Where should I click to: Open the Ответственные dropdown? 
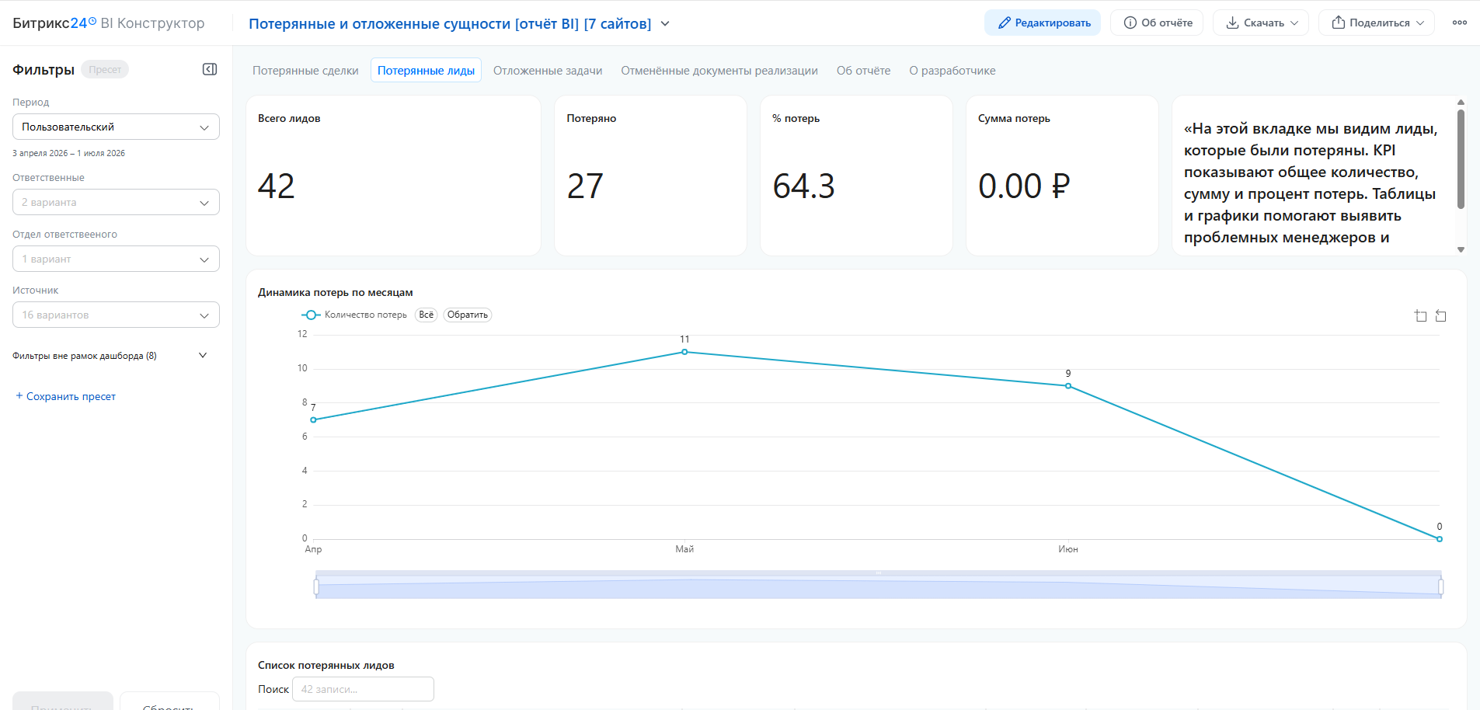tap(116, 202)
